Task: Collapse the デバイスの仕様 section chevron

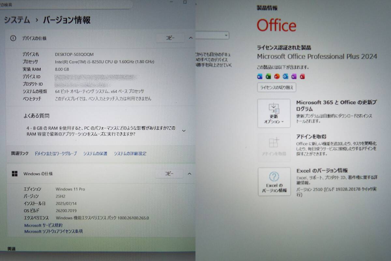Action: point(191,38)
